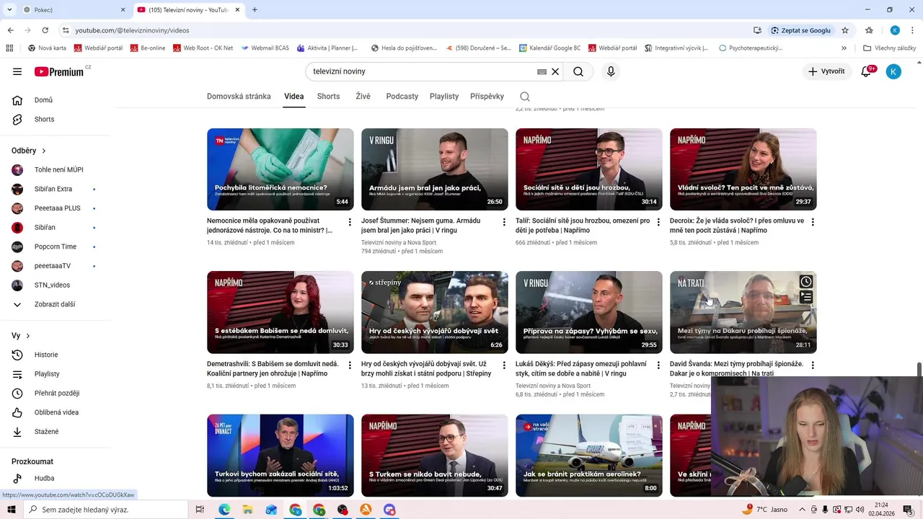Open File Explorer from taskbar
This screenshot has height=519, width=923.
(x=248, y=510)
